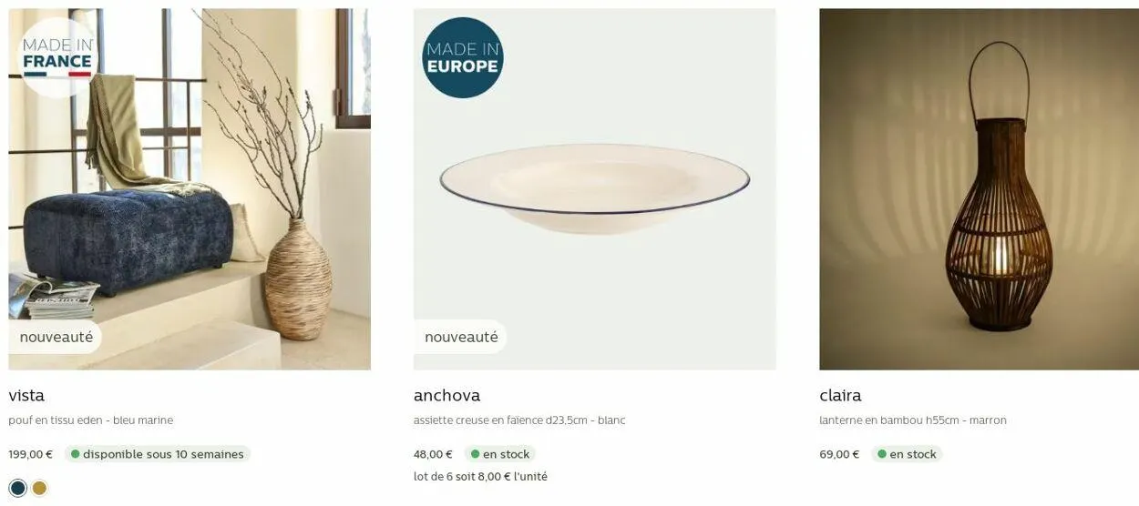Click the disponible sous 10 semaines status
Image resolution: width=1139 pixels, height=506 pixels.
coord(157,454)
